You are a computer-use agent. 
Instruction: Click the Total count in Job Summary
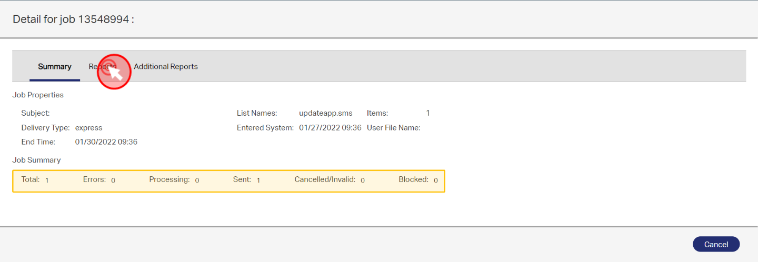click(x=47, y=180)
